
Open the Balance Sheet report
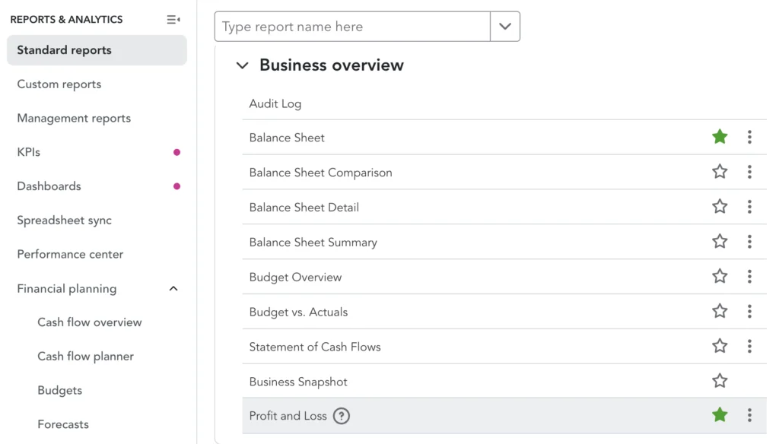[x=287, y=138]
